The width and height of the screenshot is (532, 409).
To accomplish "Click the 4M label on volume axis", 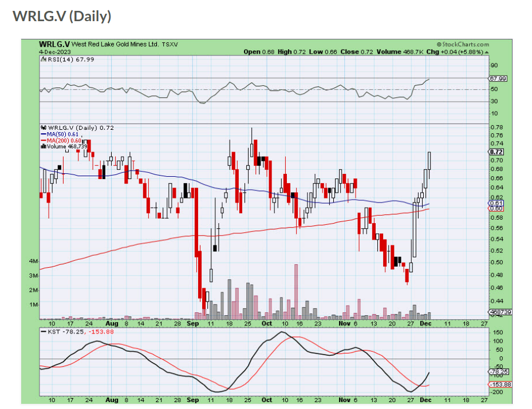I will tap(33, 261).
